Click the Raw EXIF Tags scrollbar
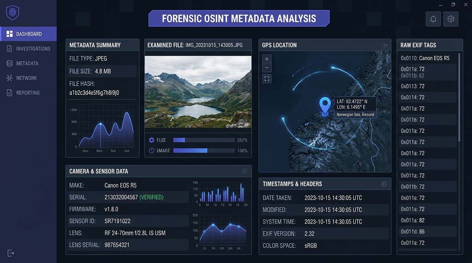The image size is (472, 263). pos(459,98)
